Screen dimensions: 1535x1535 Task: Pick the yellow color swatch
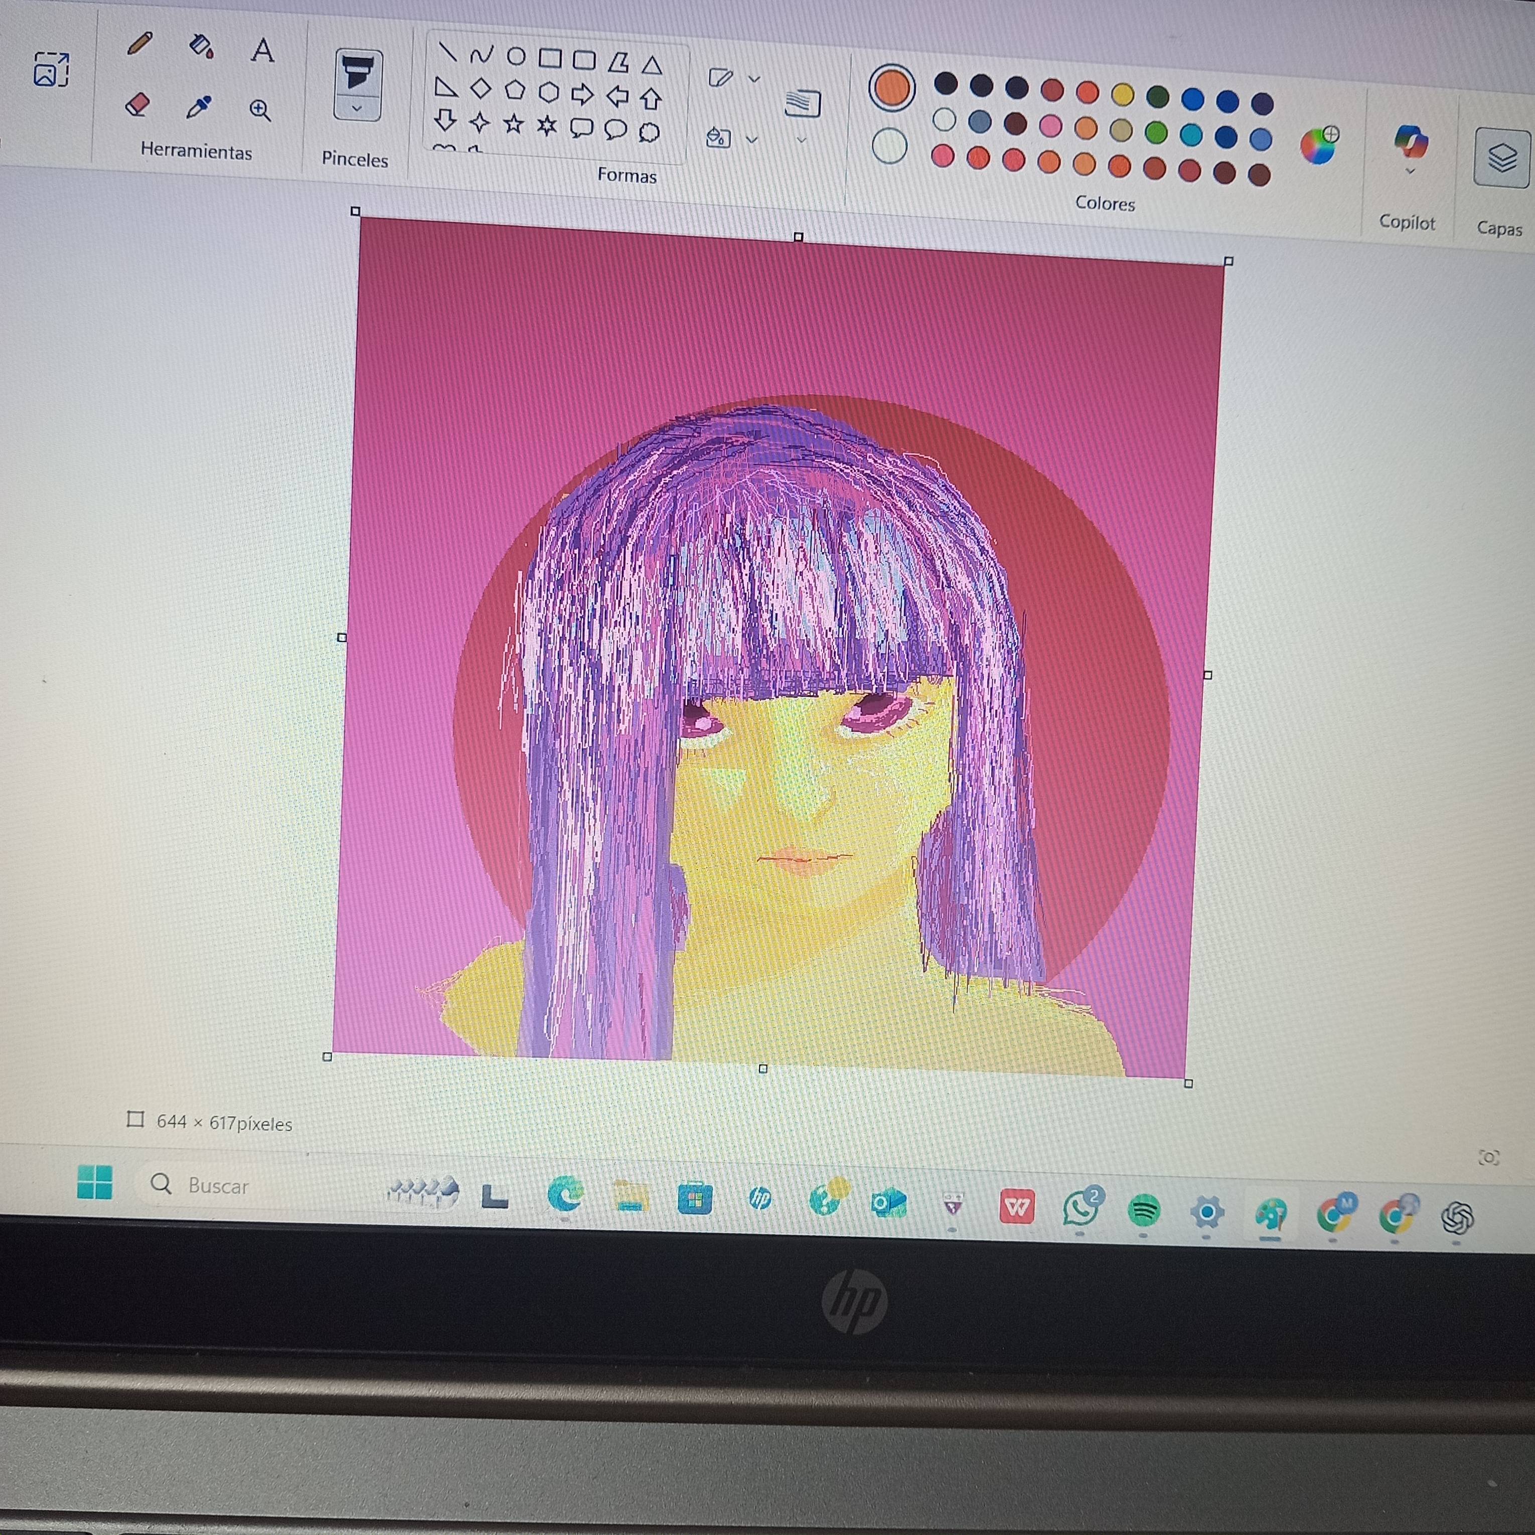1123,95
